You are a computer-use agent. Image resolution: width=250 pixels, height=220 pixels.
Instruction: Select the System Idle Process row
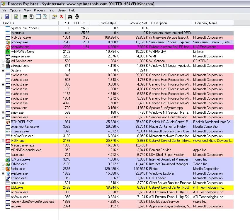tap(117, 28)
